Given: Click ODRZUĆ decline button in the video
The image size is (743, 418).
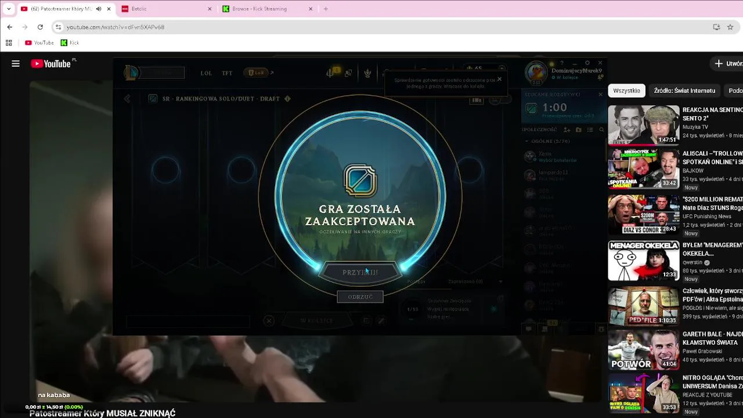Looking at the screenshot, I should (360, 297).
